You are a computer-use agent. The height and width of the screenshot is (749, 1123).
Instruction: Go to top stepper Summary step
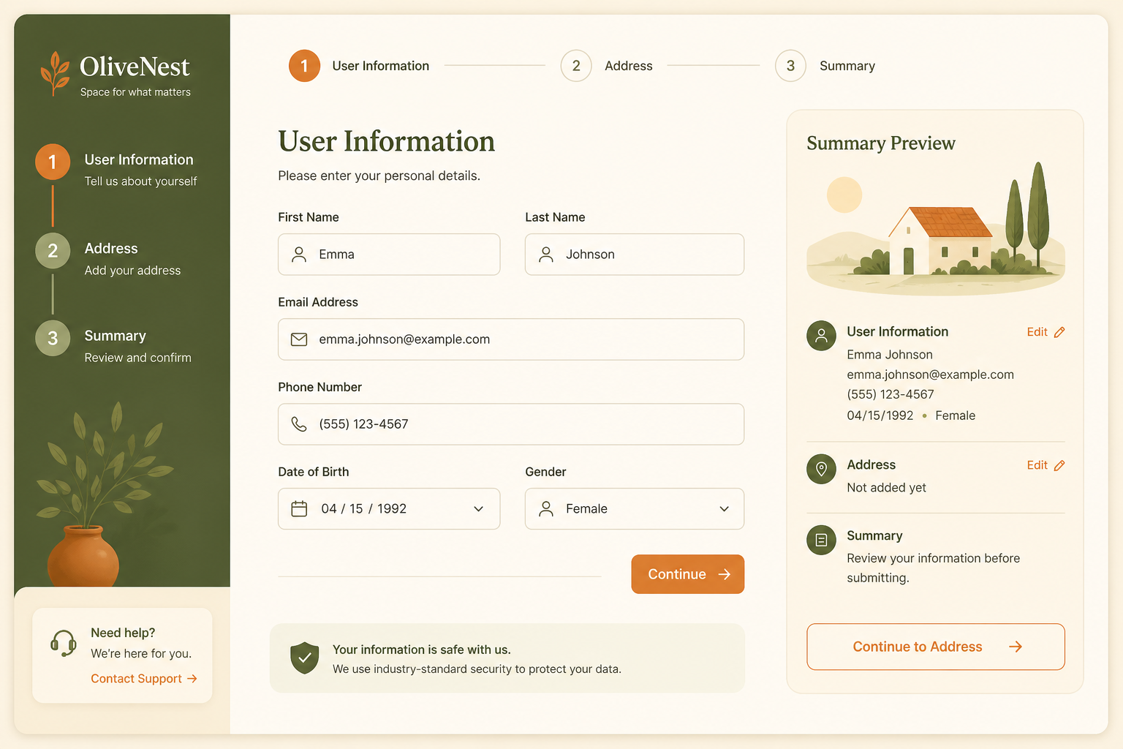point(825,66)
